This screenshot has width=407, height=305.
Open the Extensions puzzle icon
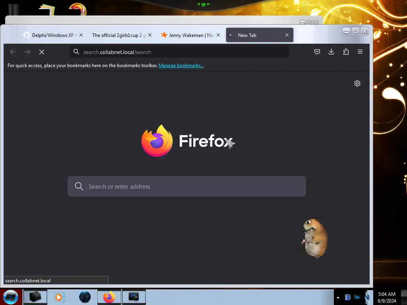[346, 52]
